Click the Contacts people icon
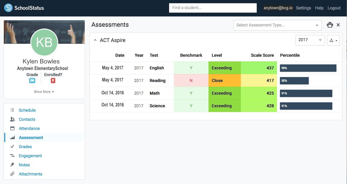The image size is (347, 184). pos(12,119)
